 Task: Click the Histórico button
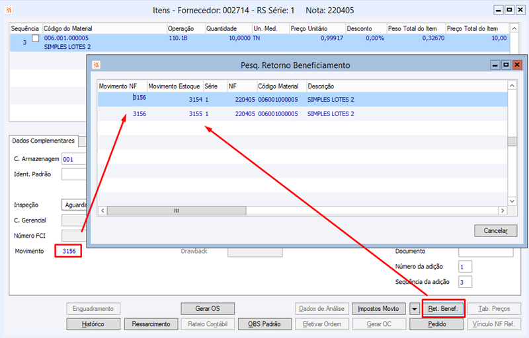pos(93,324)
